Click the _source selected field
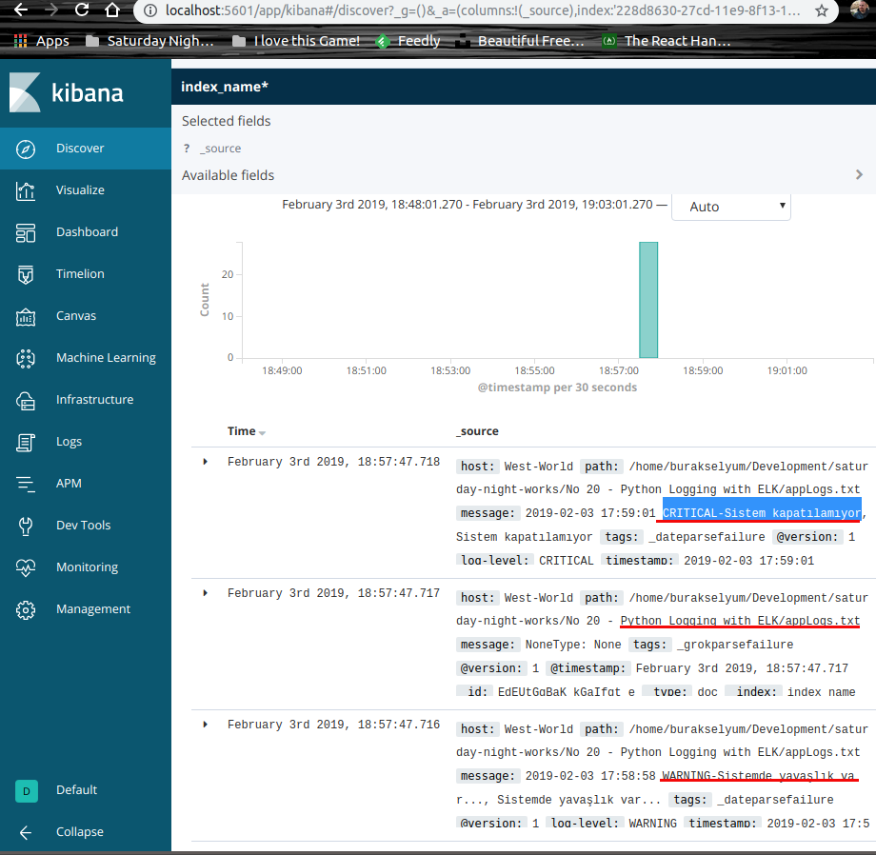The height and width of the screenshot is (855, 876). (220, 149)
